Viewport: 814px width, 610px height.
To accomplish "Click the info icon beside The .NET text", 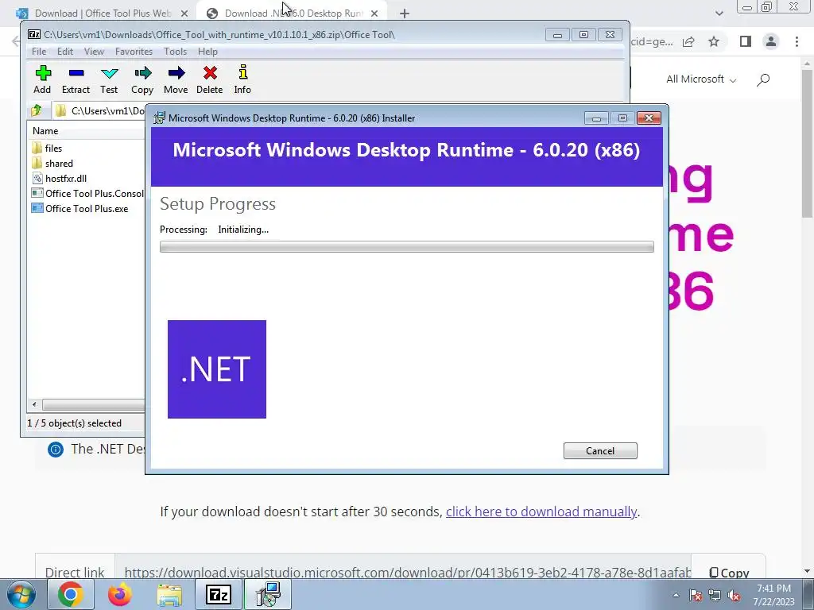I will click(x=56, y=450).
